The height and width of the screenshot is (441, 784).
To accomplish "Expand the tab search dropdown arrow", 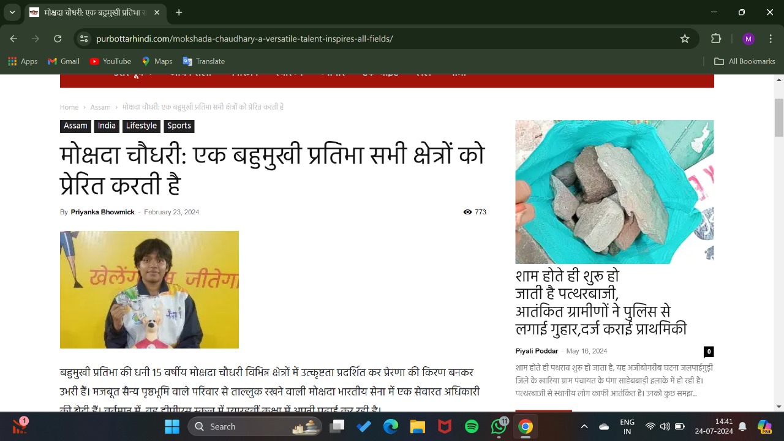I will click(x=12, y=12).
